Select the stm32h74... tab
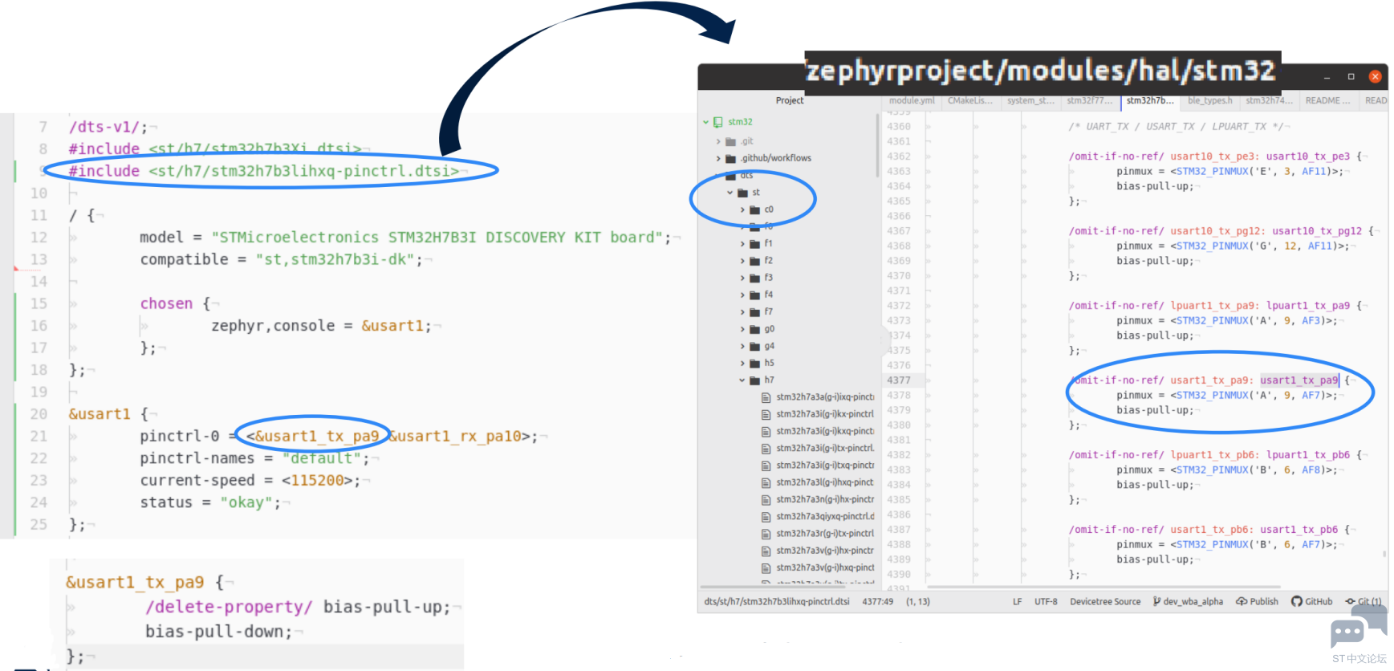Image resolution: width=1394 pixels, height=671 pixels. tap(1270, 100)
